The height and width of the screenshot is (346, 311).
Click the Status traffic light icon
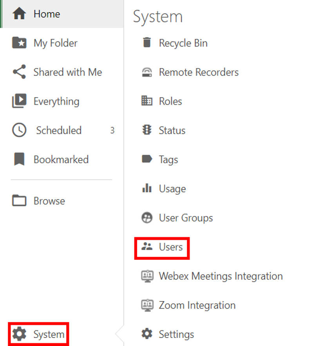[147, 130]
